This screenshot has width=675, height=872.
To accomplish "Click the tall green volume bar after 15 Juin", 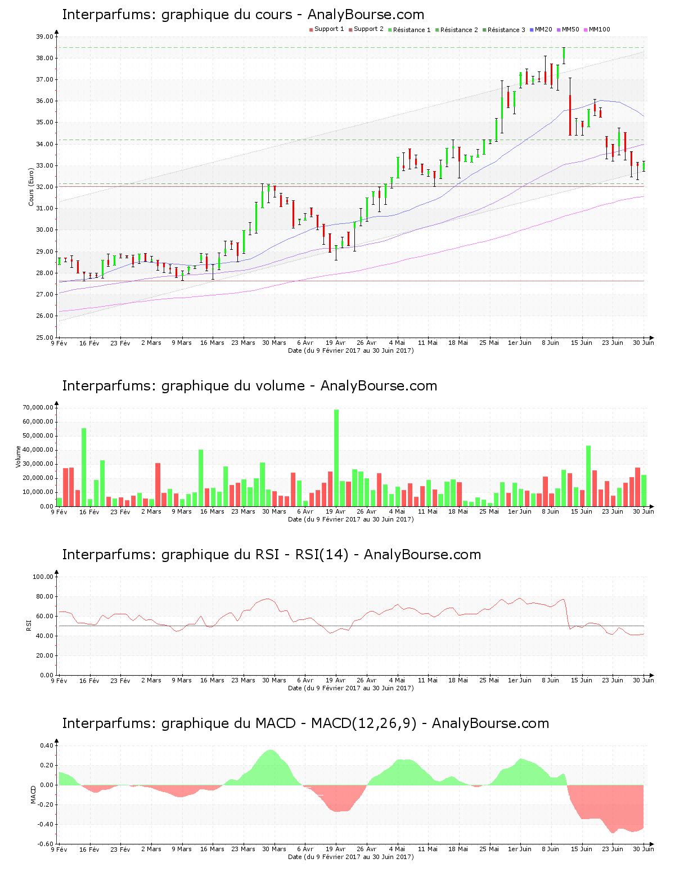I will [x=588, y=476].
